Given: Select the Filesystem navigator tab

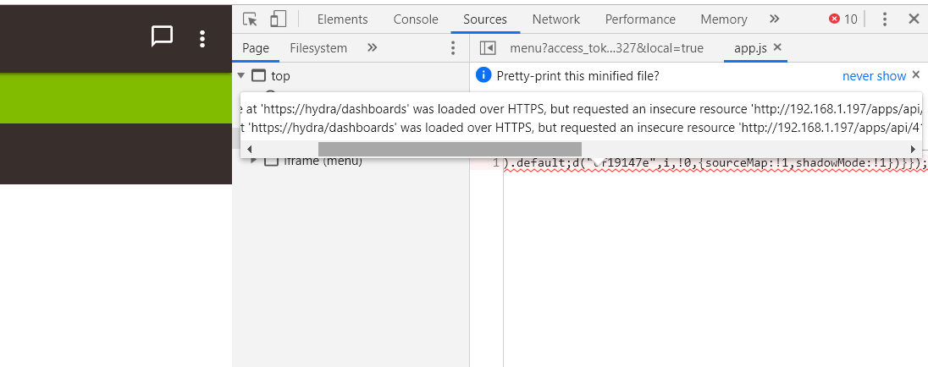Looking at the screenshot, I should (x=318, y=48).
